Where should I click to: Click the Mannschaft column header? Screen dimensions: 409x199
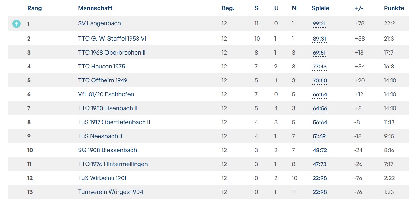95,8
